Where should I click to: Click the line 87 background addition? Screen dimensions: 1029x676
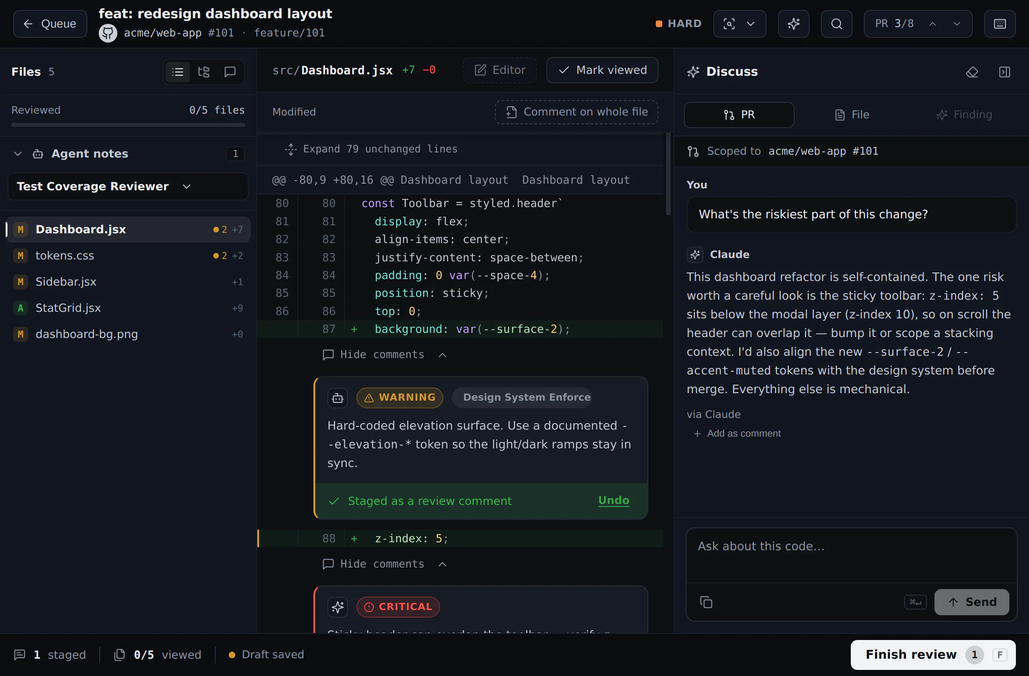pos(460,329)
